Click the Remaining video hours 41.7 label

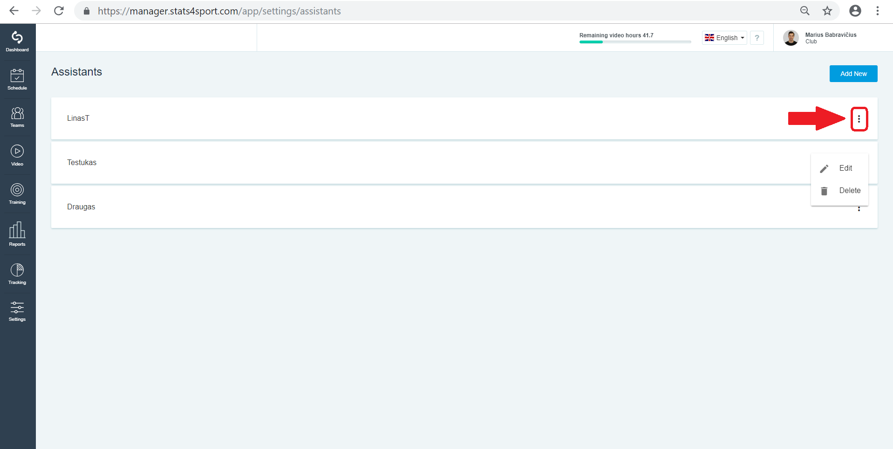pyautogui.click(x=616, y=35)
